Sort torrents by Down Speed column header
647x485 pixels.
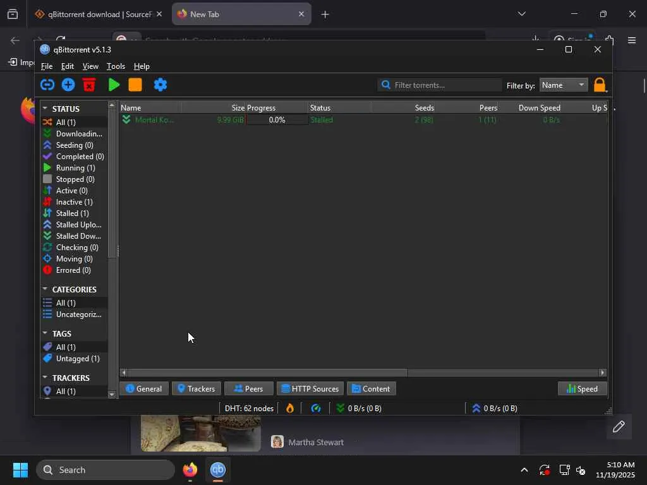point(530,107)
